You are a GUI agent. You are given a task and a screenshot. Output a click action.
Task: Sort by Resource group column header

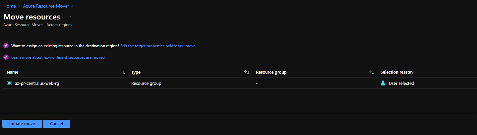point(271,72)
